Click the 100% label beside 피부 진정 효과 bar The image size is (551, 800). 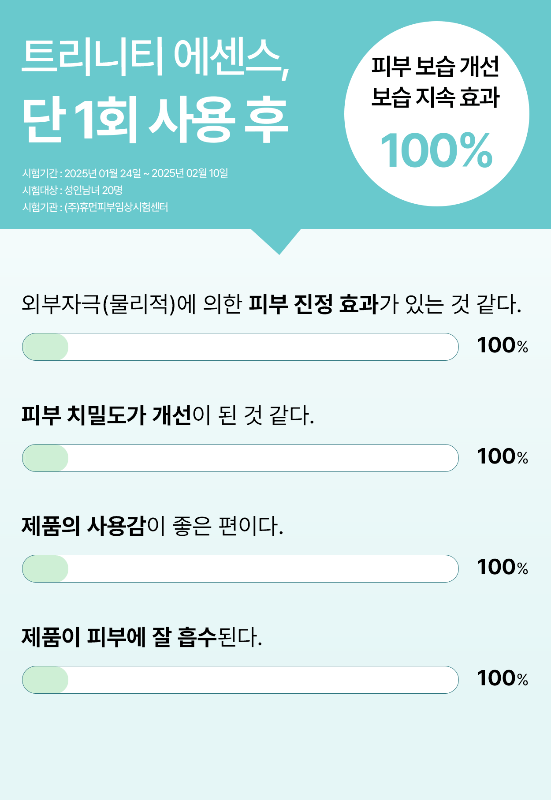503,345
